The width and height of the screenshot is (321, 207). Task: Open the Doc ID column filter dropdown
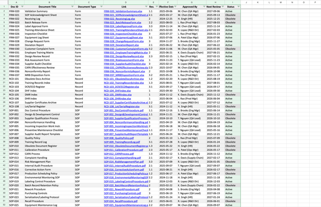tap(21, 7)
